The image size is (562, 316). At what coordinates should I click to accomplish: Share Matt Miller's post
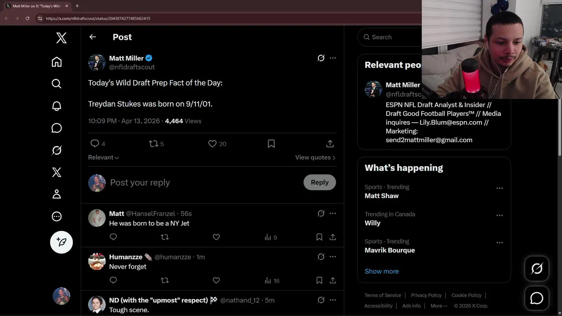(x=330, y=144)
